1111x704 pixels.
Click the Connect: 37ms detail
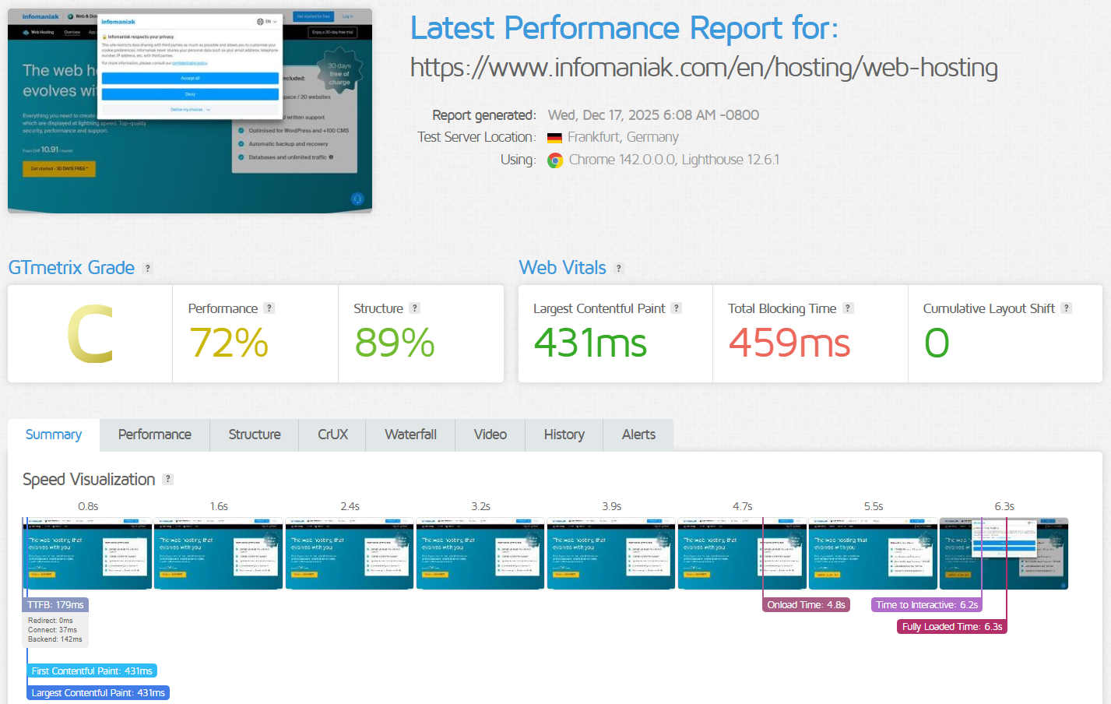pyautogui.click(x=52, y=630)
